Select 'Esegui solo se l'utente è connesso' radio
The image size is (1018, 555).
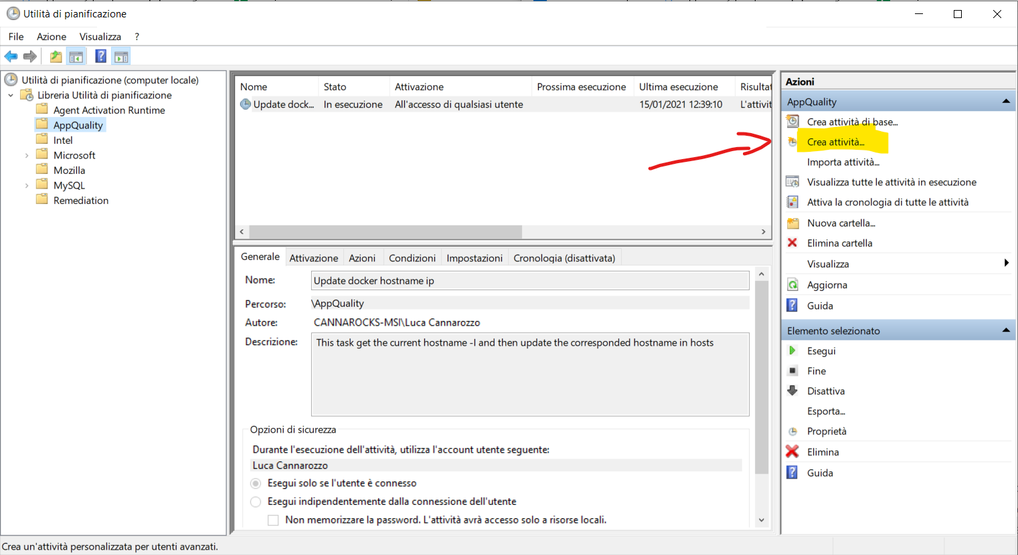click(x=256, y=483)
